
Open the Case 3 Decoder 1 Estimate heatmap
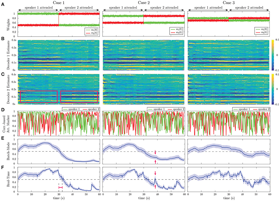click(229, 55)
